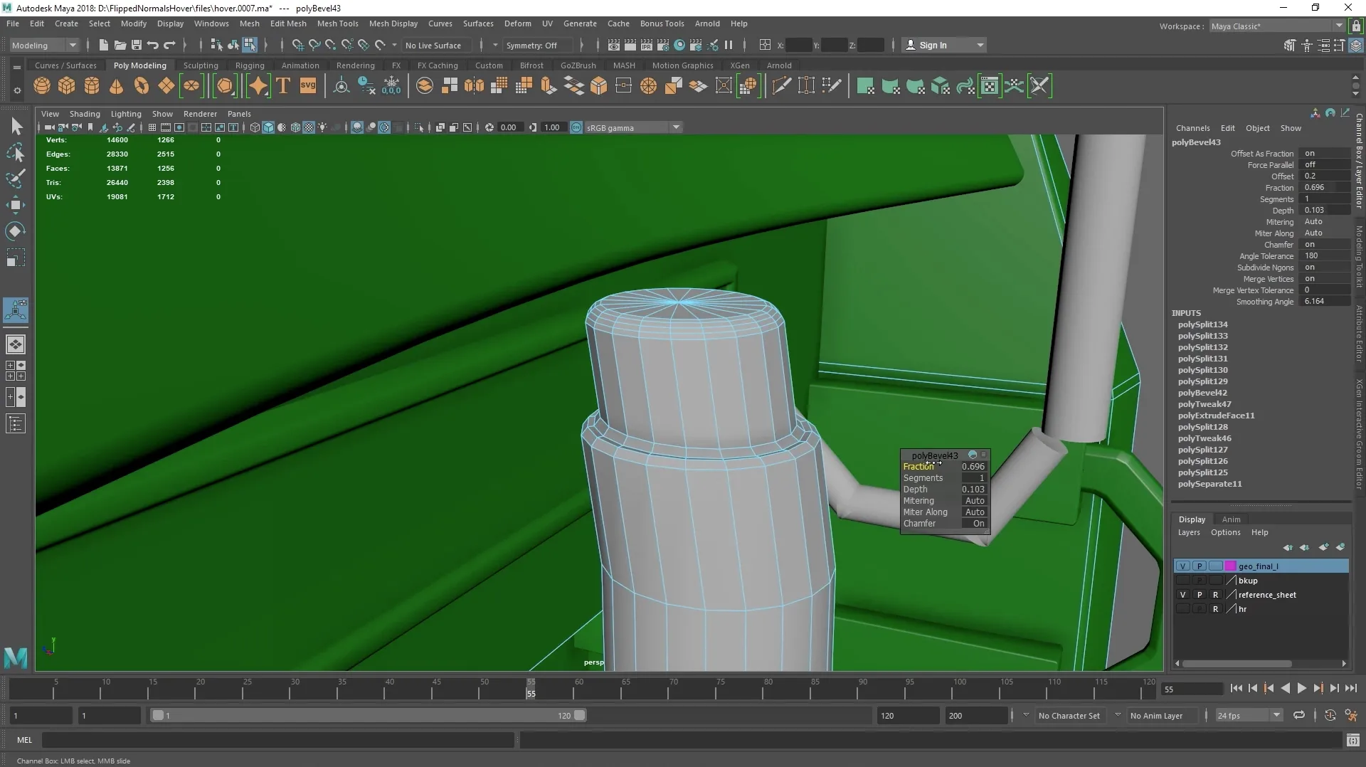Click the geo_final_l layer magenta color swatch

(x=1230, y=566)
